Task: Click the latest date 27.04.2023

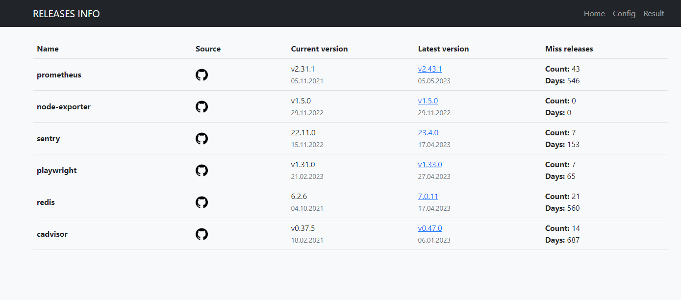Action: 434,176
